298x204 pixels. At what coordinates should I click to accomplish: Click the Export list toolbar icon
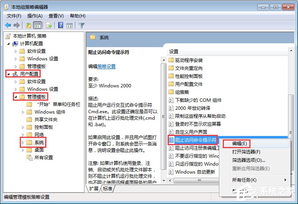pyautogui.click(x=49, y=25)
